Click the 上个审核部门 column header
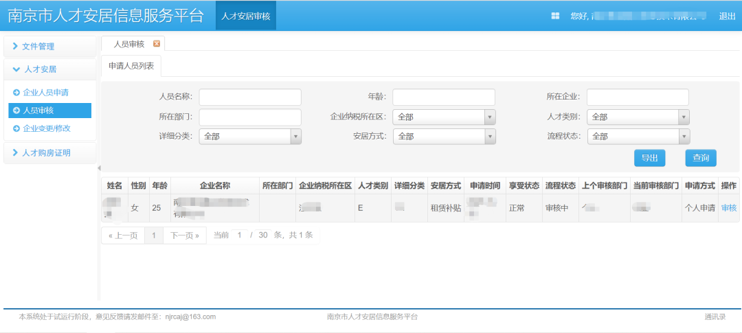Image resolution: width=742 pixels, height=333 pixels. [x=605, y=185]
